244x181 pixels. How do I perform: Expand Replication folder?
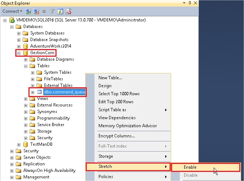[x=12, y=164]
